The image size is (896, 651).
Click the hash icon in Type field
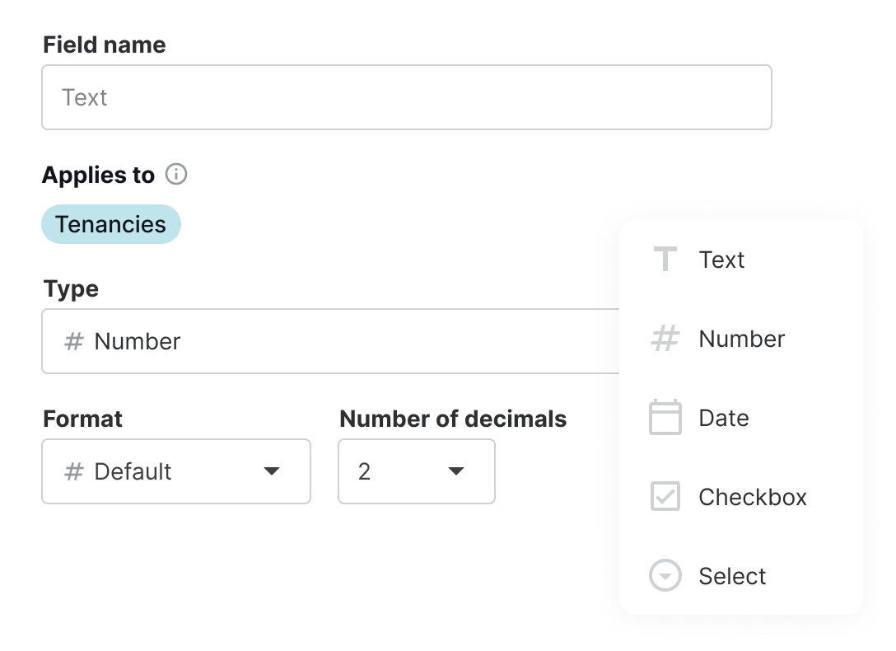(74, 341)
